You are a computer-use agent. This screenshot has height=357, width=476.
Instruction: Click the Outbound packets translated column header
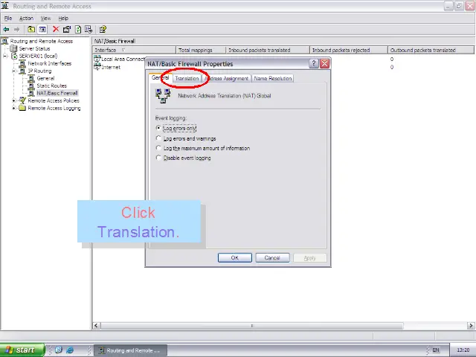point(431,50)
